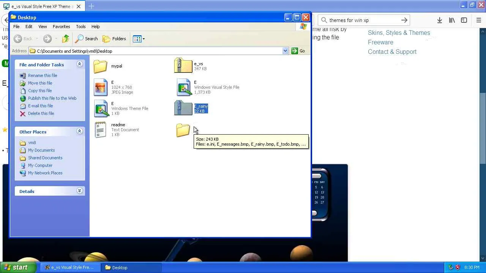The width and height of the screenshot is (486, 273).
Task: Open a new browser tab
Action: pos(92,6)
